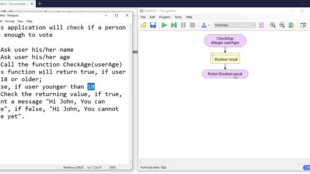Click "Font size set to 12pt" status text
This screenshot has height=174, width=310.
click(x=154, y=168)
